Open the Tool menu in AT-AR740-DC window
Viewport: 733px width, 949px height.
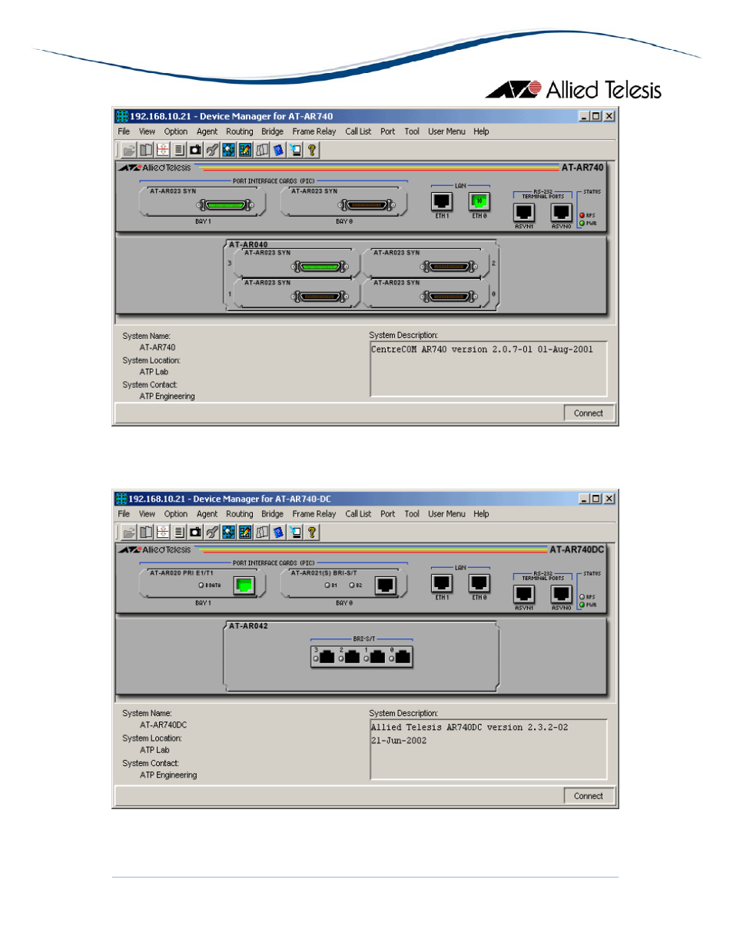pos(412,514)
